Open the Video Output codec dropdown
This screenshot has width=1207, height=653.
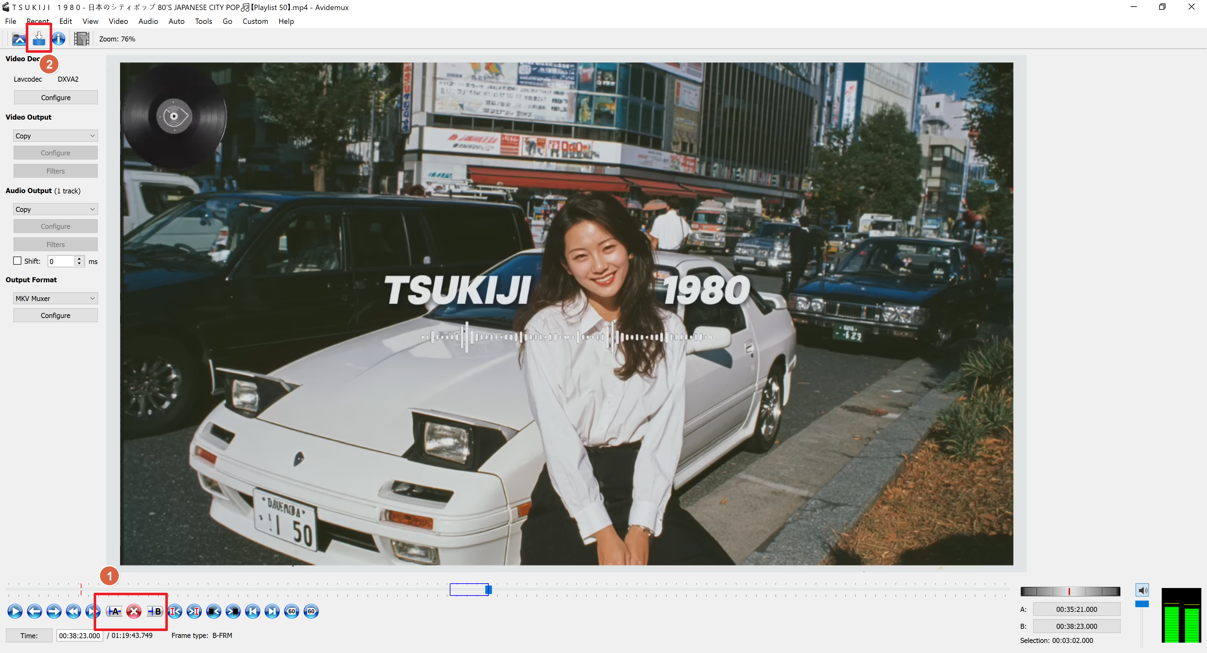point(55,135)
